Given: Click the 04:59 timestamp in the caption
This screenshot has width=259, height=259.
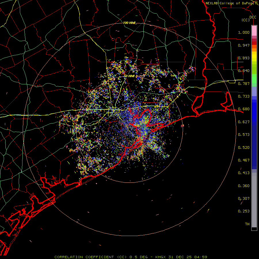Looking at the screenshot, I should coord(201,257).
